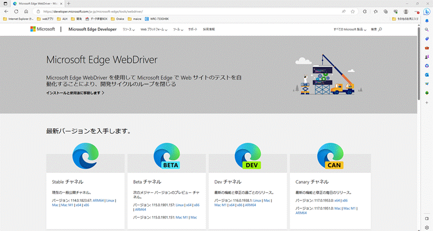Download Beta channel Mac M1 driver
Screen dimensions: 433x231
coord(181,218)
